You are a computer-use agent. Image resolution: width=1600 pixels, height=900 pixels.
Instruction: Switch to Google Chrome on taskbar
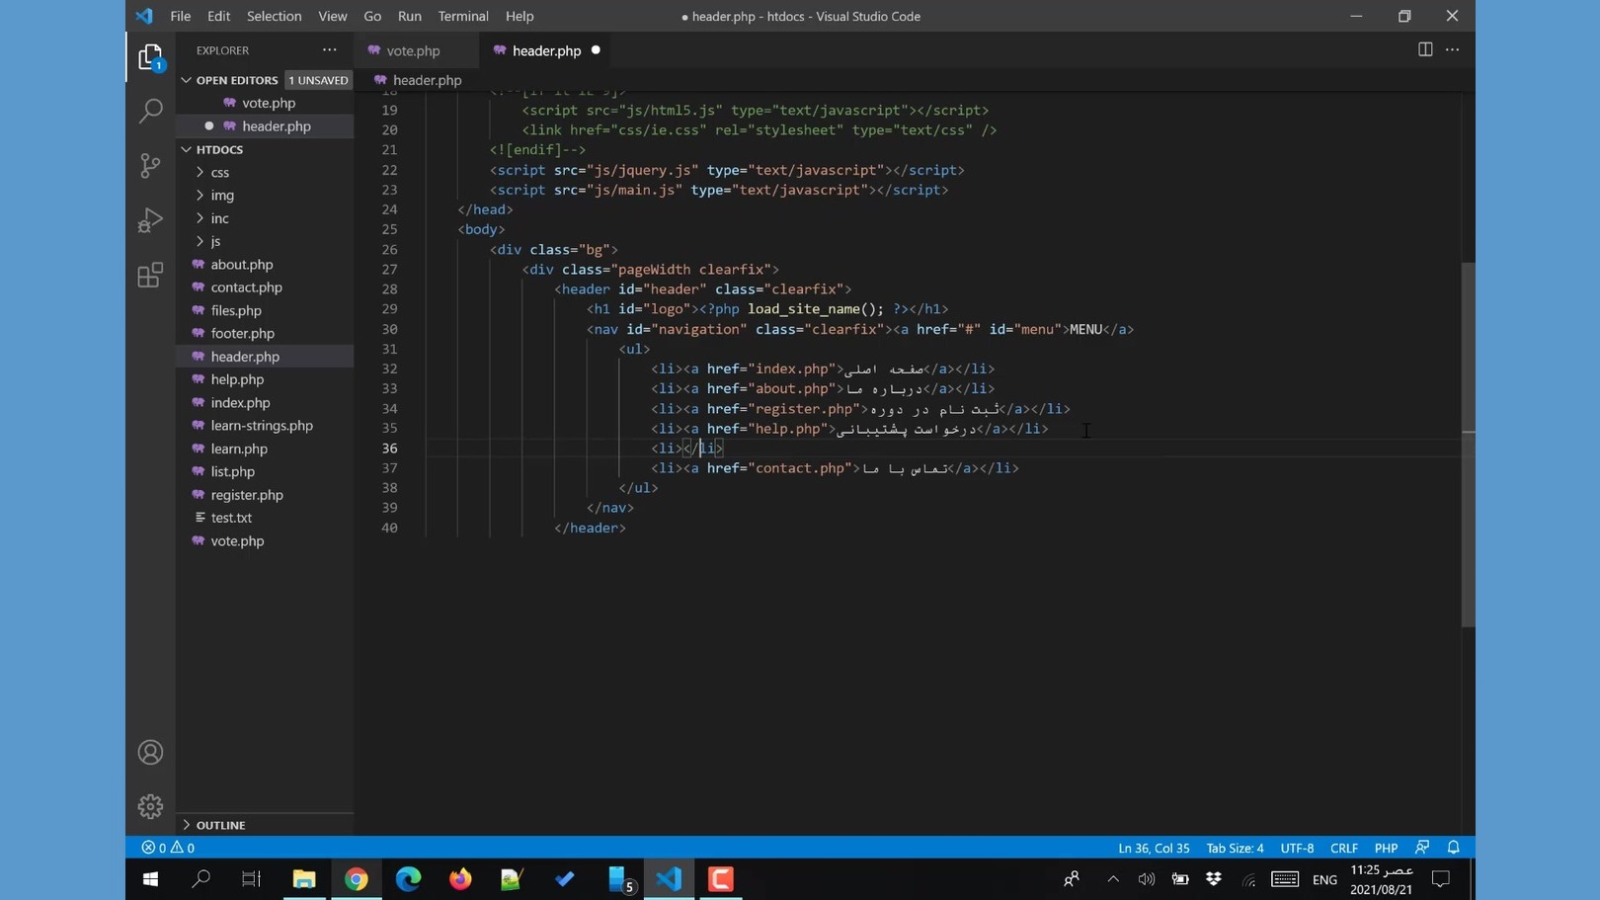357,879
